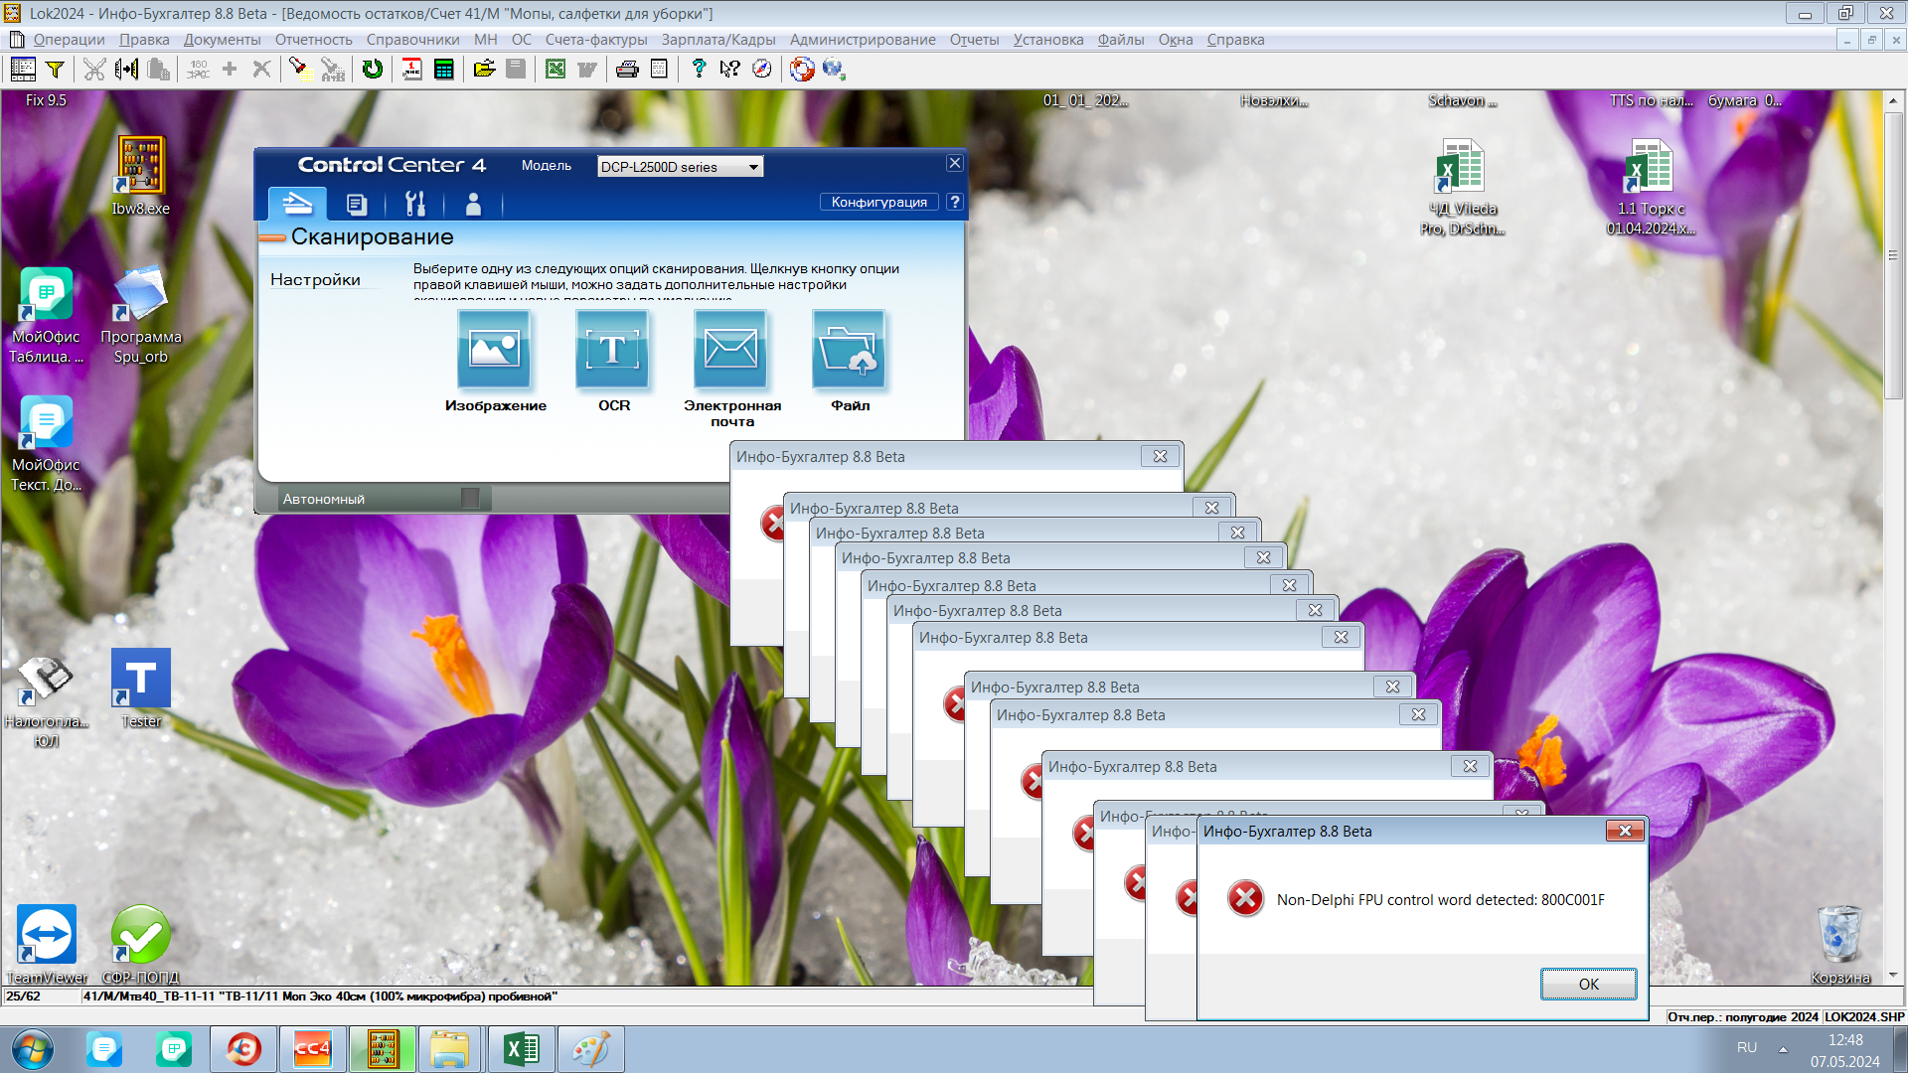Image resolution: width=1908 pixels, height=1073 pixels.
Task: Select TeamViewer desktop shortcut
Action: (47, 944)
